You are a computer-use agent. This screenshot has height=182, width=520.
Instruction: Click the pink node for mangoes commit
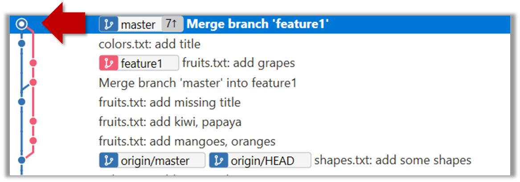[33, 141]
